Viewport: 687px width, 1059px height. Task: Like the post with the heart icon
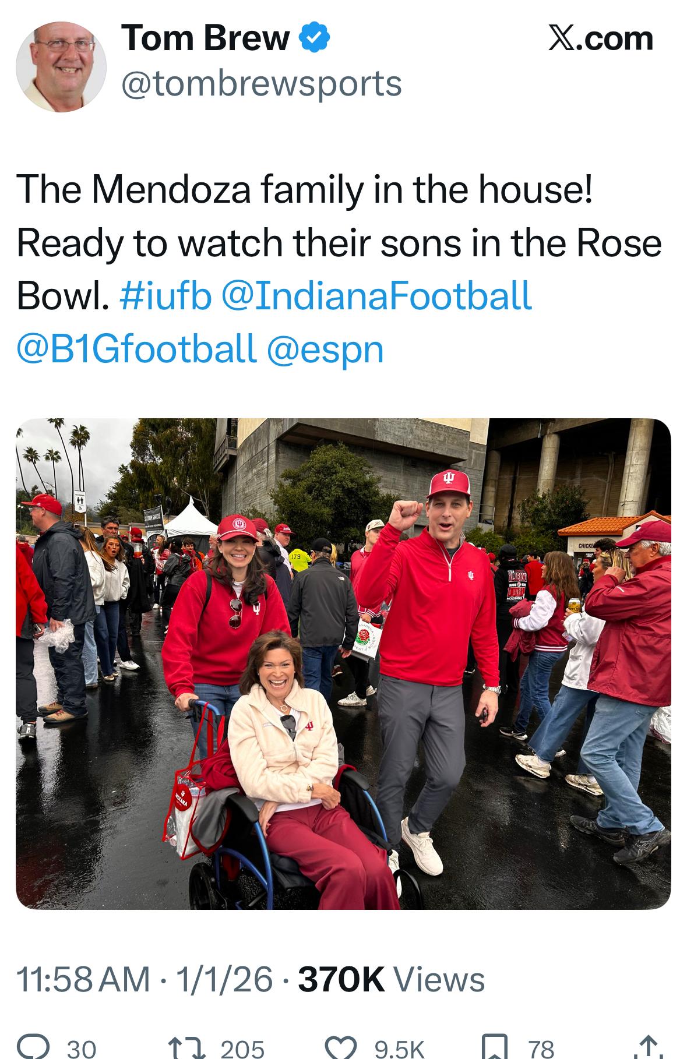pos(341,1047)
